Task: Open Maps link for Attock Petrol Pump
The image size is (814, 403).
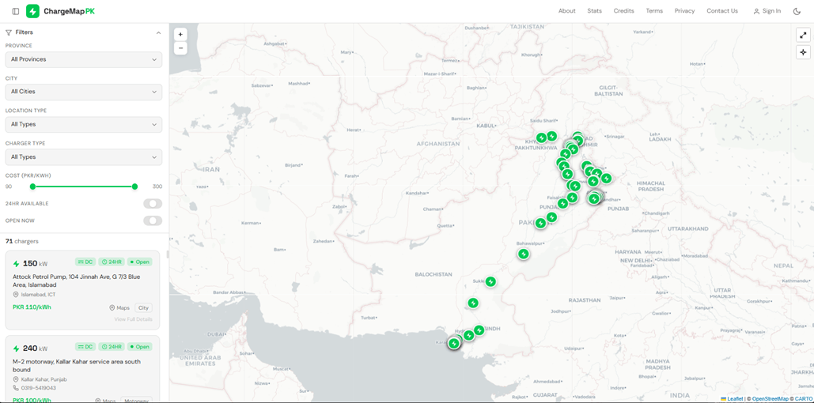Action: coord(119,308)
